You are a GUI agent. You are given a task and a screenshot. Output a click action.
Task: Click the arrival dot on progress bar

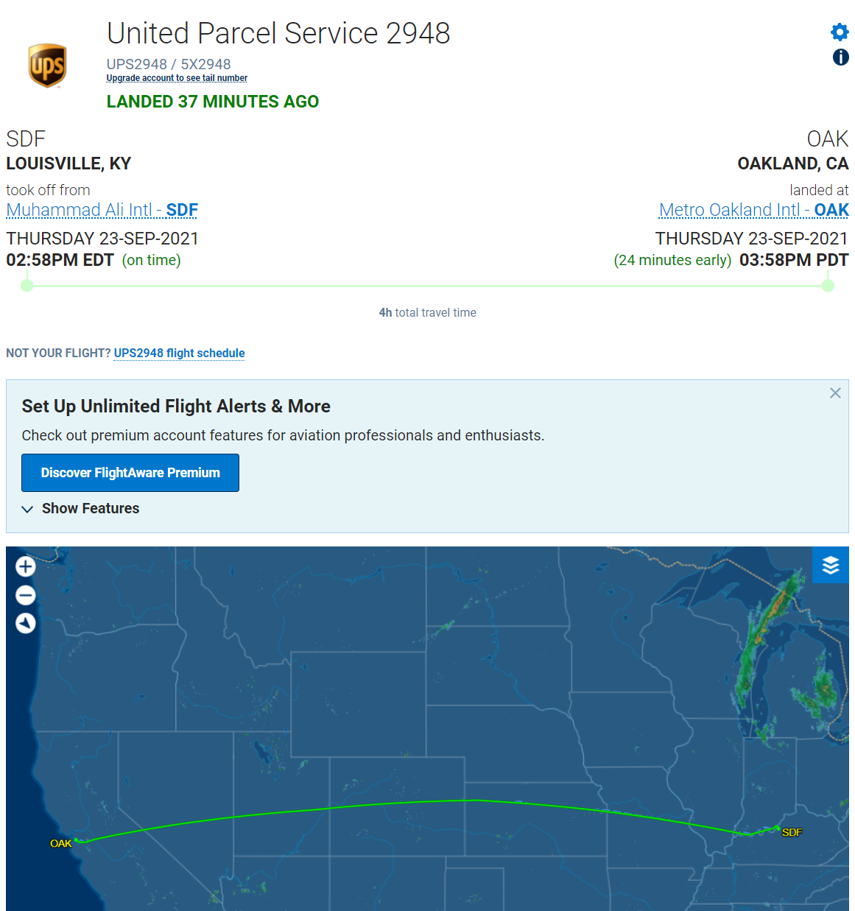tap(828, 286)
